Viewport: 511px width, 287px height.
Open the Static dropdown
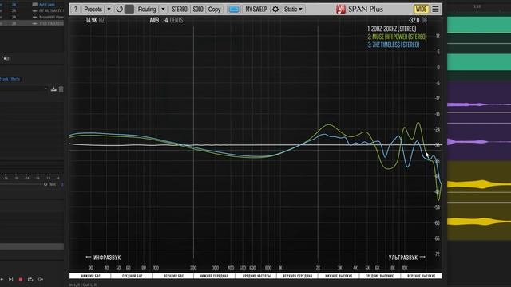click(293, 9)
